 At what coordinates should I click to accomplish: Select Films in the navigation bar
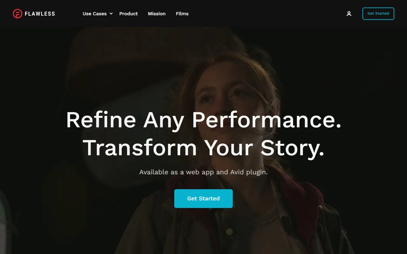click(182, 14)
